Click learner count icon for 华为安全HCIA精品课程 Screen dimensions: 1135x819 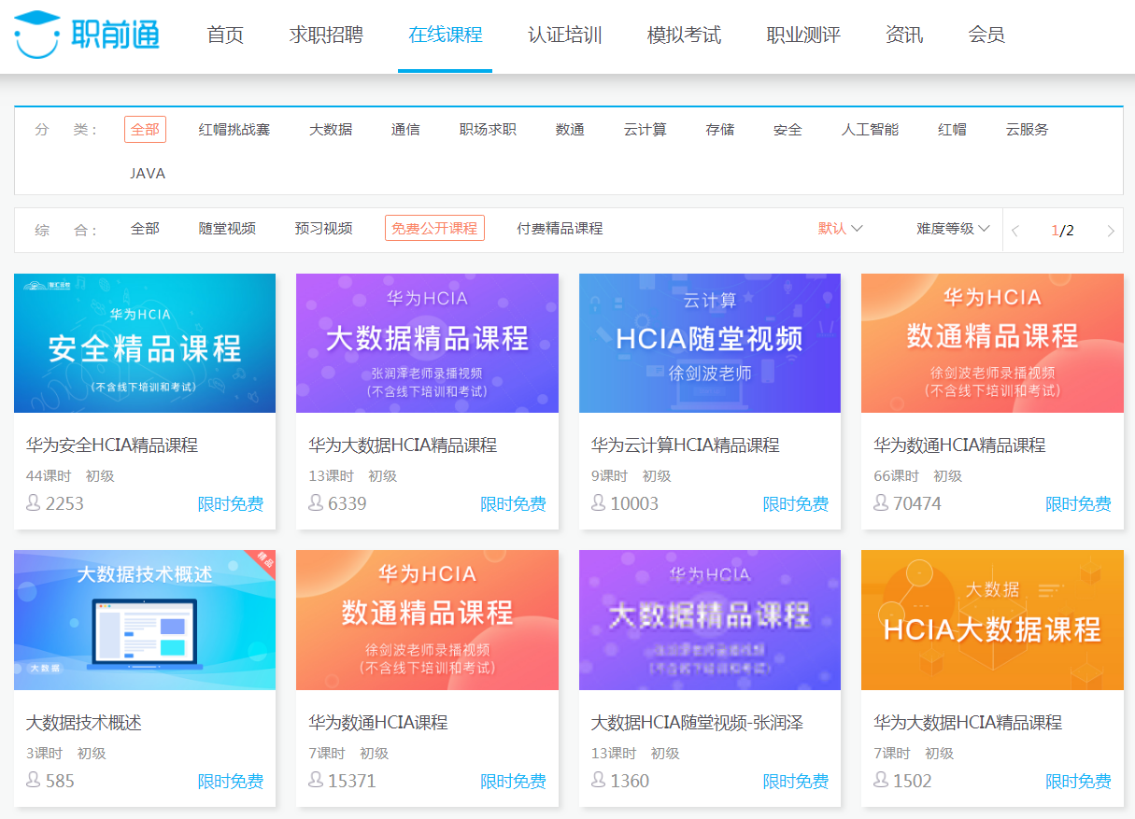click(x=34, y=503)
